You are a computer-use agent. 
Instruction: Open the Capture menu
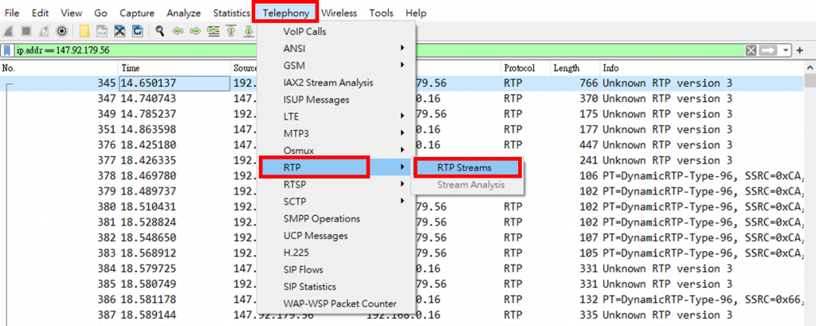pos(137,13)
